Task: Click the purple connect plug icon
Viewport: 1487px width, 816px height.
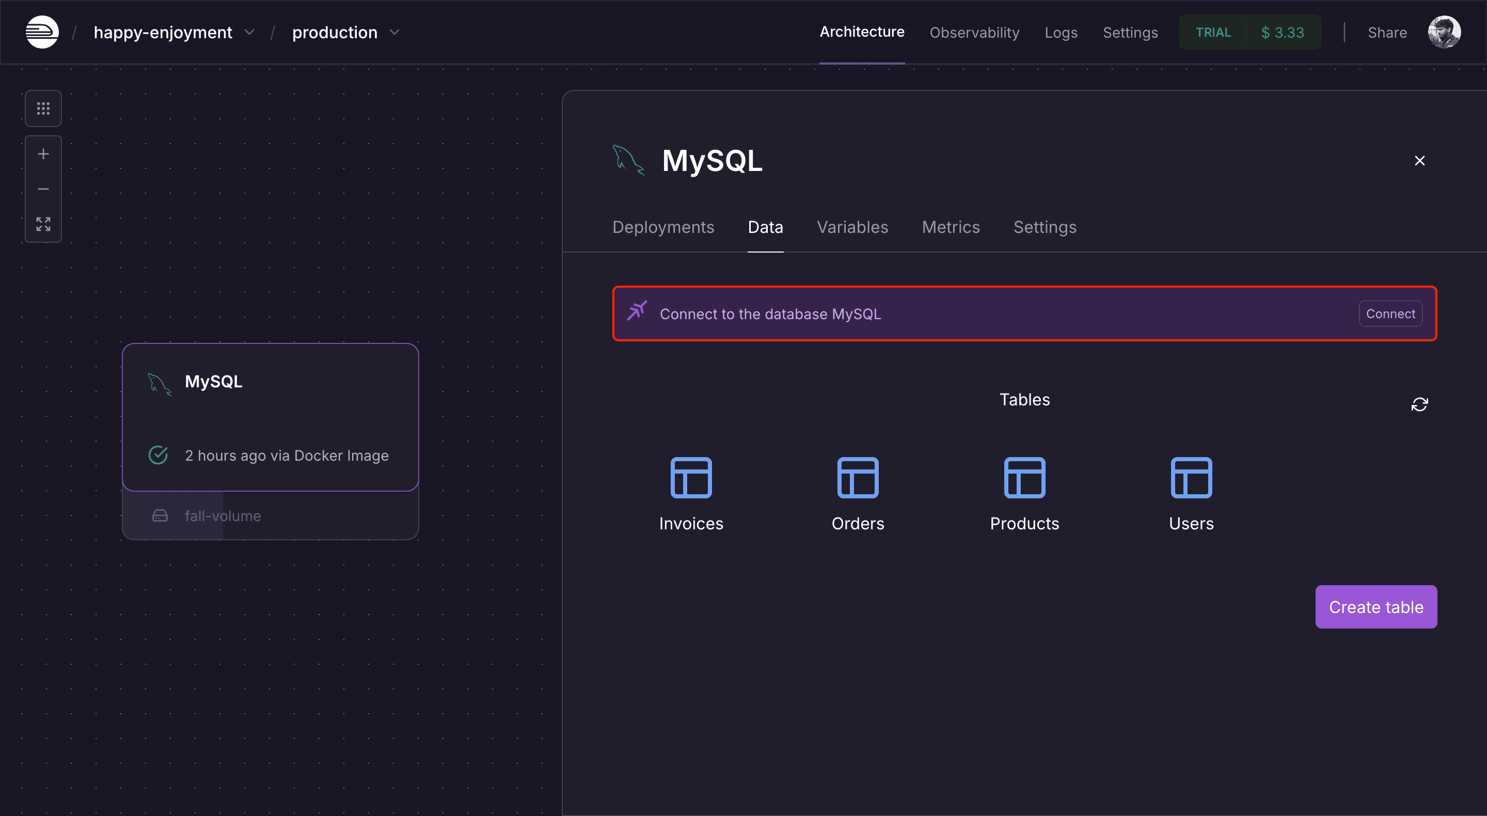Action: tap(637, 311)
